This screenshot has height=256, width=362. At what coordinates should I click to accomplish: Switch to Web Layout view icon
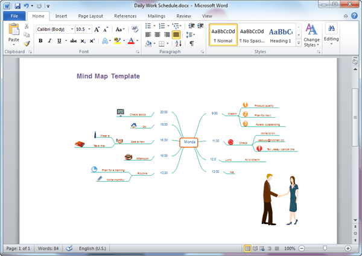[x=262, y=249]
